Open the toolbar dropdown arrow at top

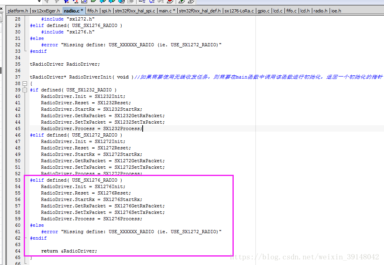click(x=39, y=1)
